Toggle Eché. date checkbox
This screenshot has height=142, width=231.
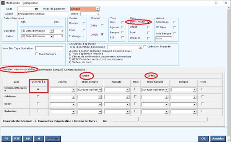click(148, 33)
